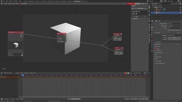Image resolution: width=182 pixels, height=102 pixels.
Task: Adjust the Render samples field
Action: 174,37
